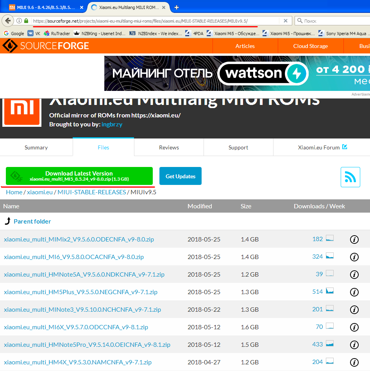View info for HM4X zip file
This screenshot has height=371, width=370.
(354, 362)
